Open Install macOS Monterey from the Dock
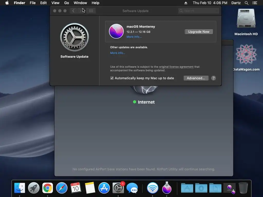This screenshot has width=263, height=197. click(x=167, y=188)
